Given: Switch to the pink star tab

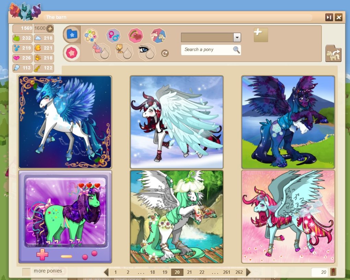Looking at the screenshot, I should click(72, 53).
